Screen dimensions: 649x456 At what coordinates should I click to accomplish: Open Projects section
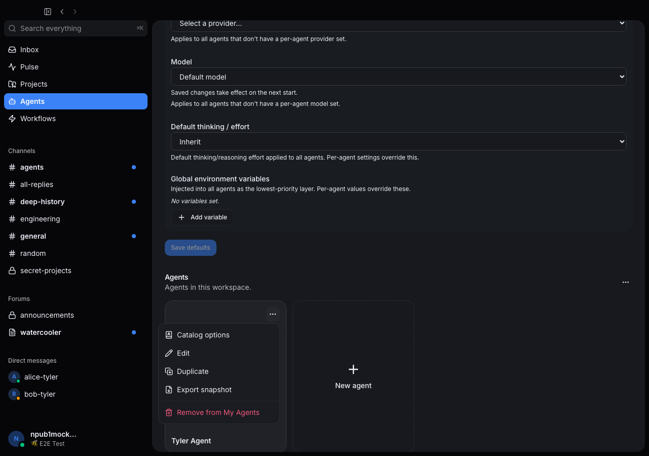coord(76,84)
